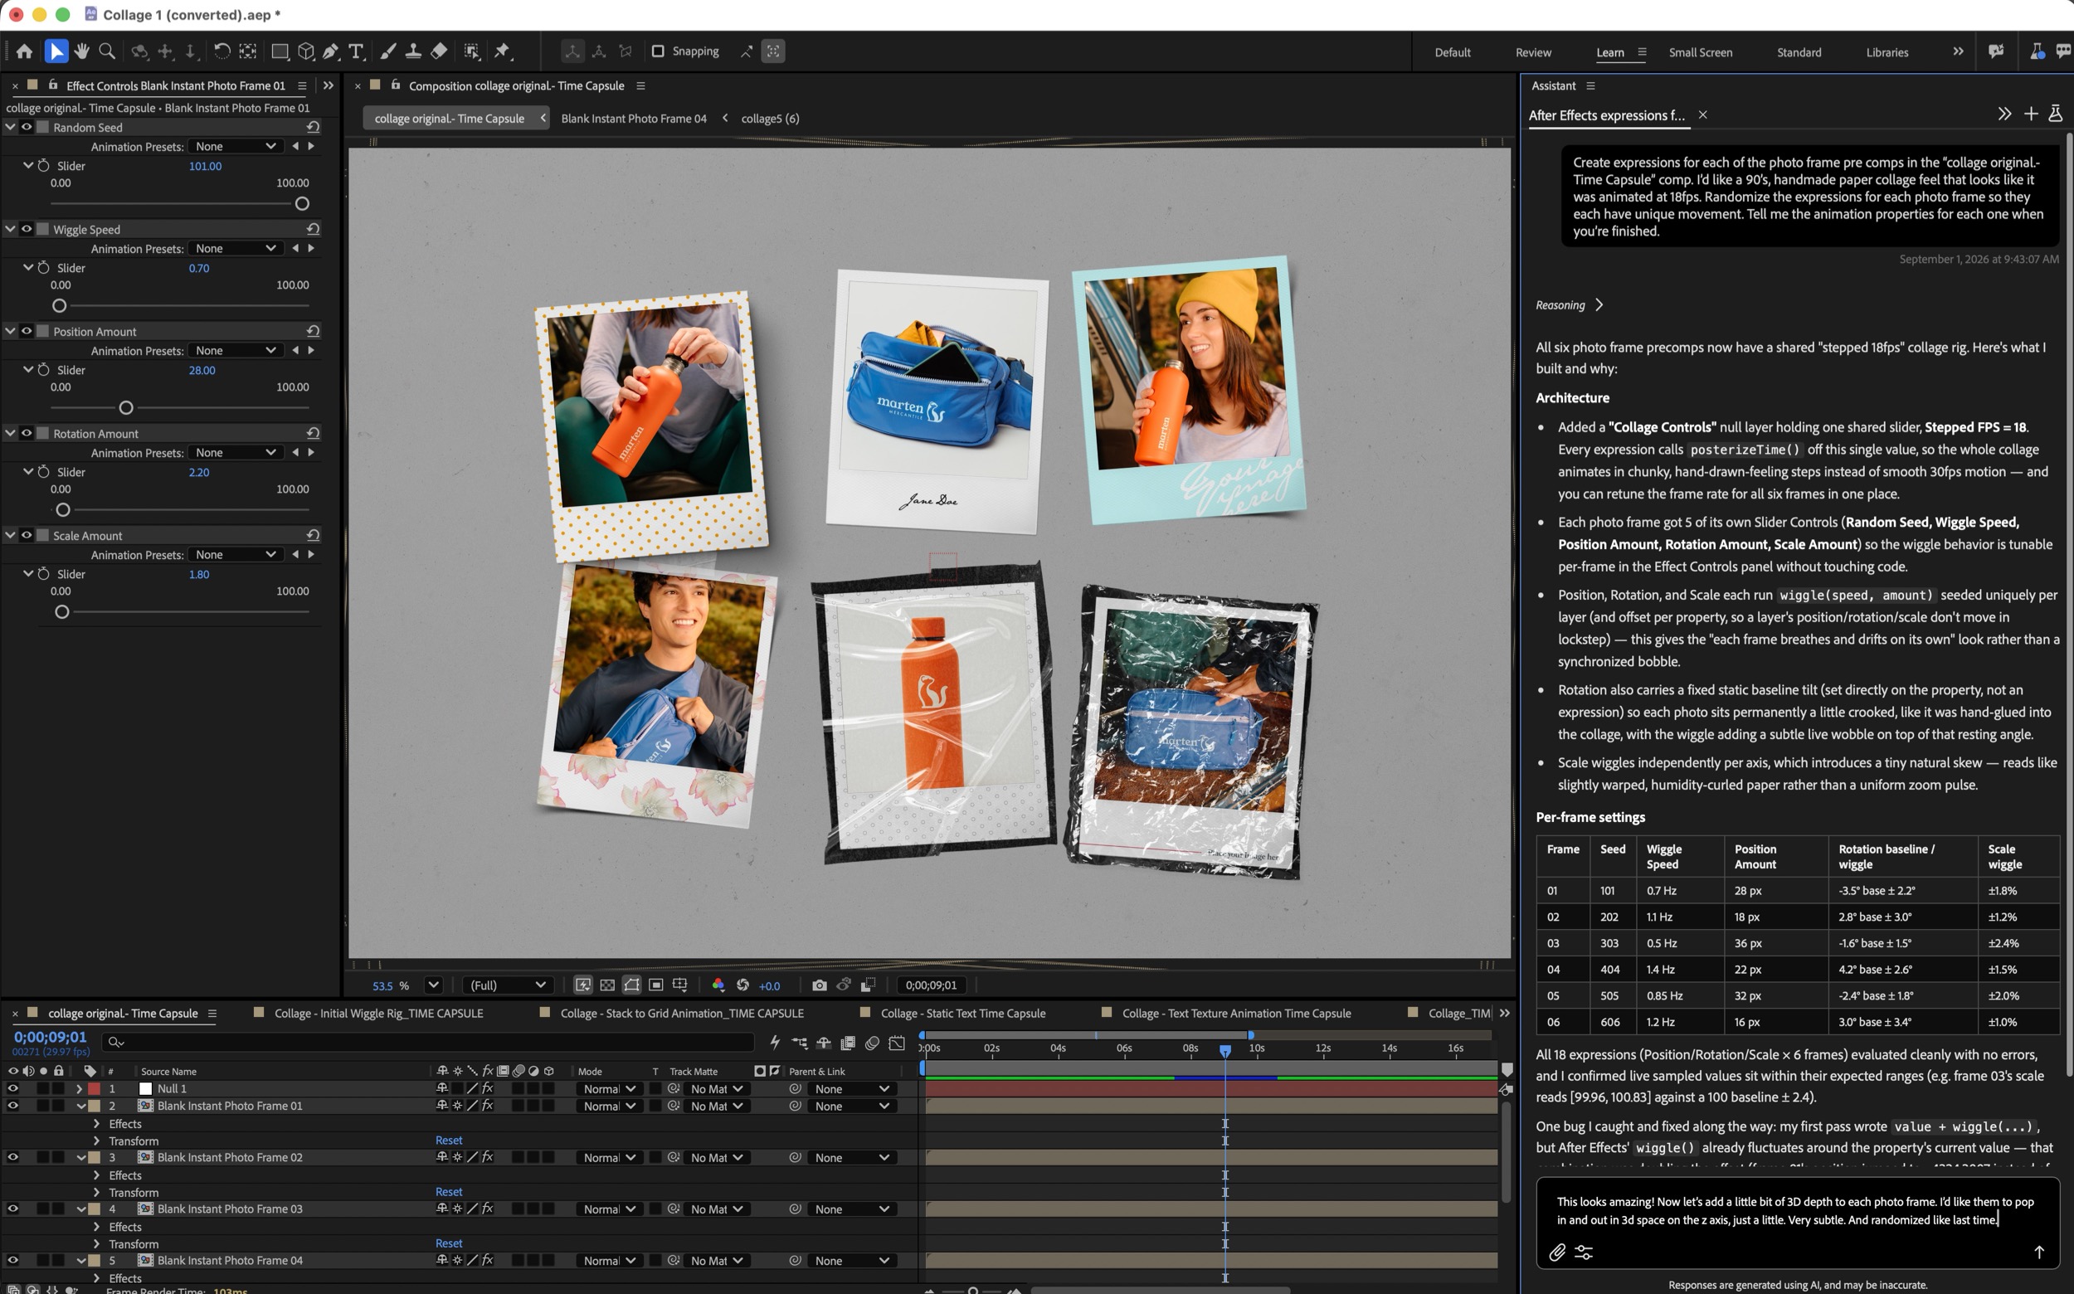Select the Rotation tool
Image resolution: width=2074 pixels, height=1294 pixels.
tap(222, 51)
